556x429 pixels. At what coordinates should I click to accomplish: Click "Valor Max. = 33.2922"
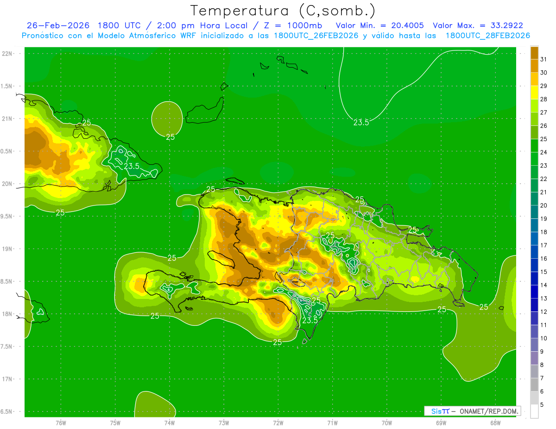point(478,25)
